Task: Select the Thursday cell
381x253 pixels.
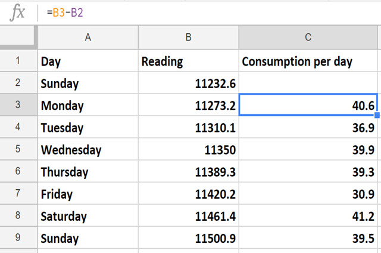Action: [88, 172]
